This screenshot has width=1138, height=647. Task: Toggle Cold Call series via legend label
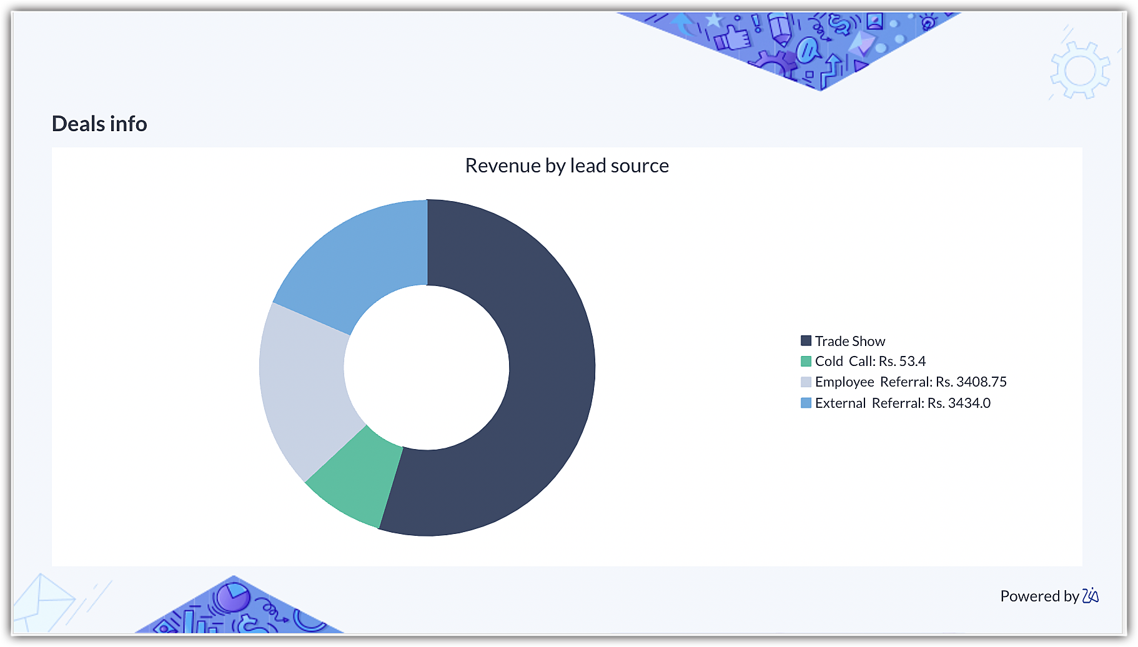pos(869,361)
